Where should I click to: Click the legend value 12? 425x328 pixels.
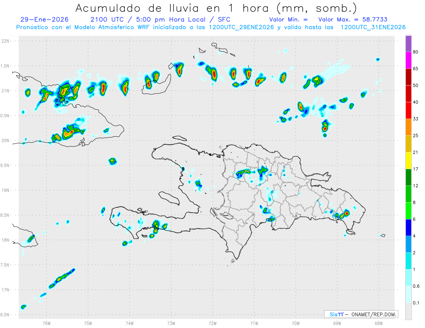[415, 186]
